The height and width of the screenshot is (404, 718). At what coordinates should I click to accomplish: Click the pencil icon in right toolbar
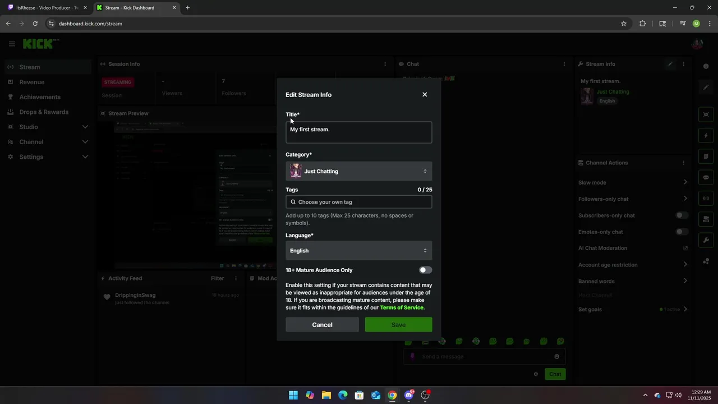pyautogui.click(x=706, y=87)
